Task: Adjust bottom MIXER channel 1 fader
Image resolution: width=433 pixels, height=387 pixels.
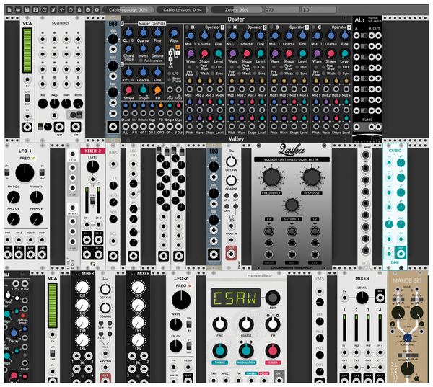Action: pos(344,328)
